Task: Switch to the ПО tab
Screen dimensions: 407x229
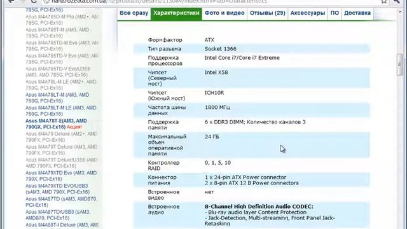Action: point(335,13)
